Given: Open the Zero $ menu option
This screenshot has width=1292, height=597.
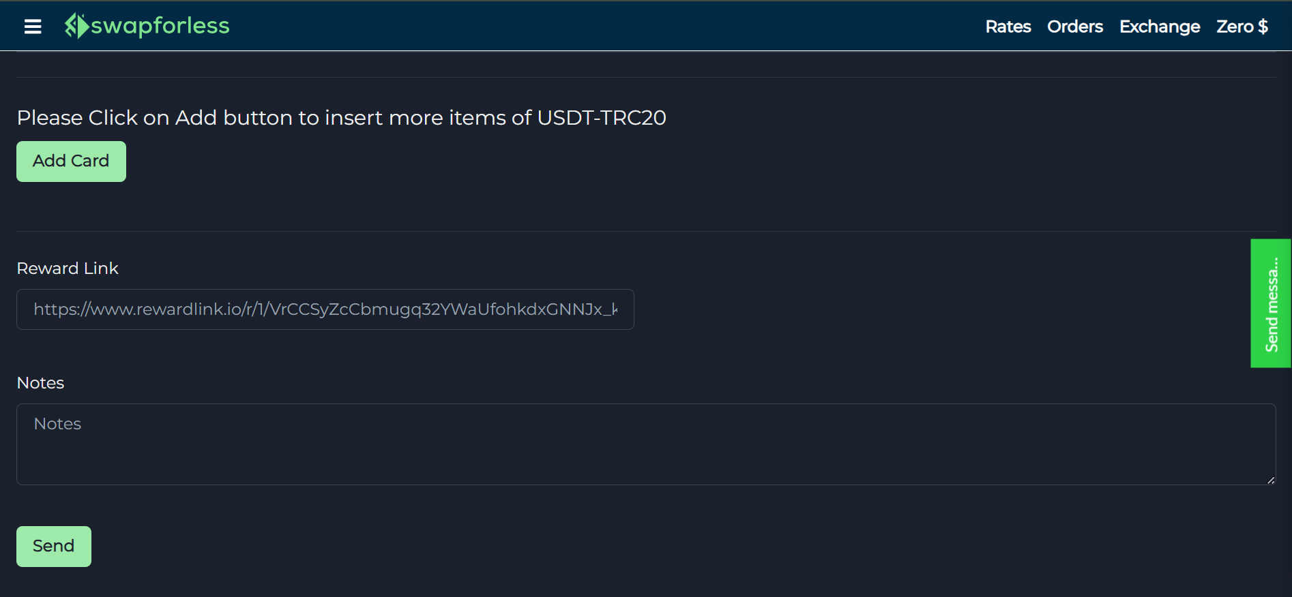Looking at the screenshot, I should click(x=1242, y=27).
